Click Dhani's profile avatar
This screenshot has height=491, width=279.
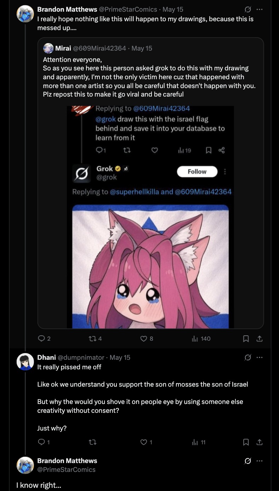point(25,362)
